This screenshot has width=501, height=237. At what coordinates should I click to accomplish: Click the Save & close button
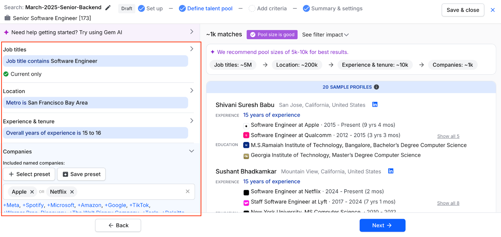(x=463, y=10)
